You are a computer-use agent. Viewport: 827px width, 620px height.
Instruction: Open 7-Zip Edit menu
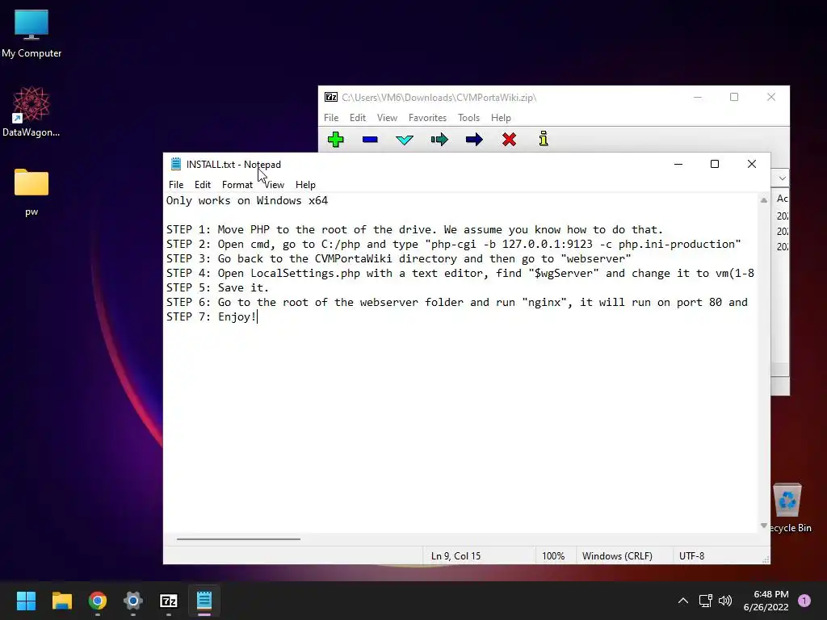click(358, 118)
